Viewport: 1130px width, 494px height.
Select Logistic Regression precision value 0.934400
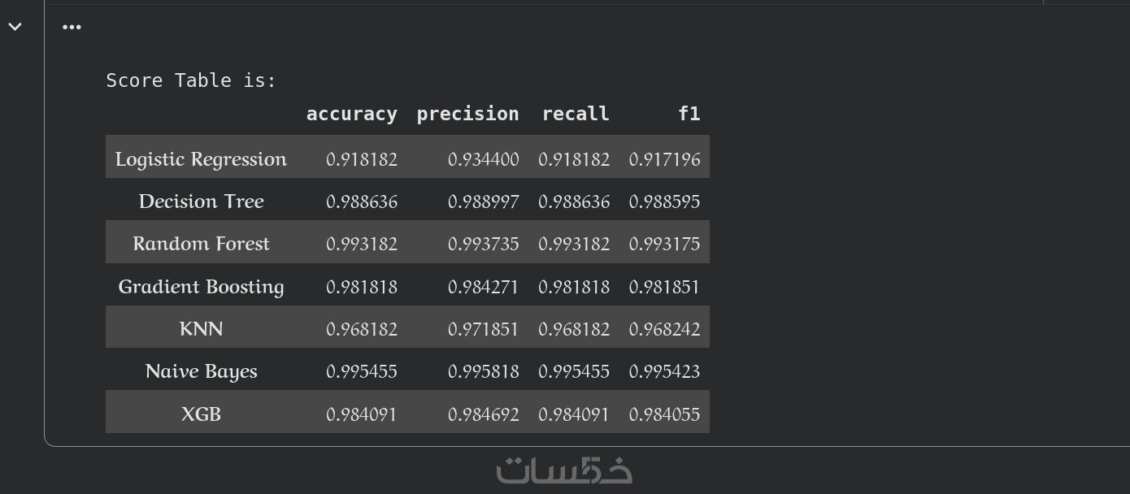pos(483,159)
